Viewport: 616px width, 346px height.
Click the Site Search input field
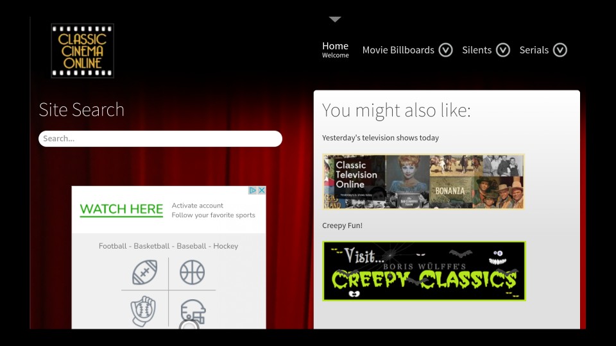160,138
